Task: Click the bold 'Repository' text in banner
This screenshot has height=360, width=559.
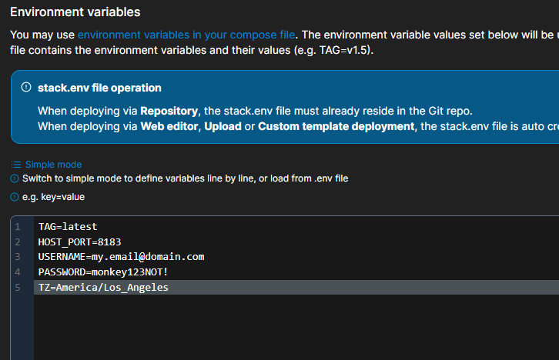Action: click(168, 111)
